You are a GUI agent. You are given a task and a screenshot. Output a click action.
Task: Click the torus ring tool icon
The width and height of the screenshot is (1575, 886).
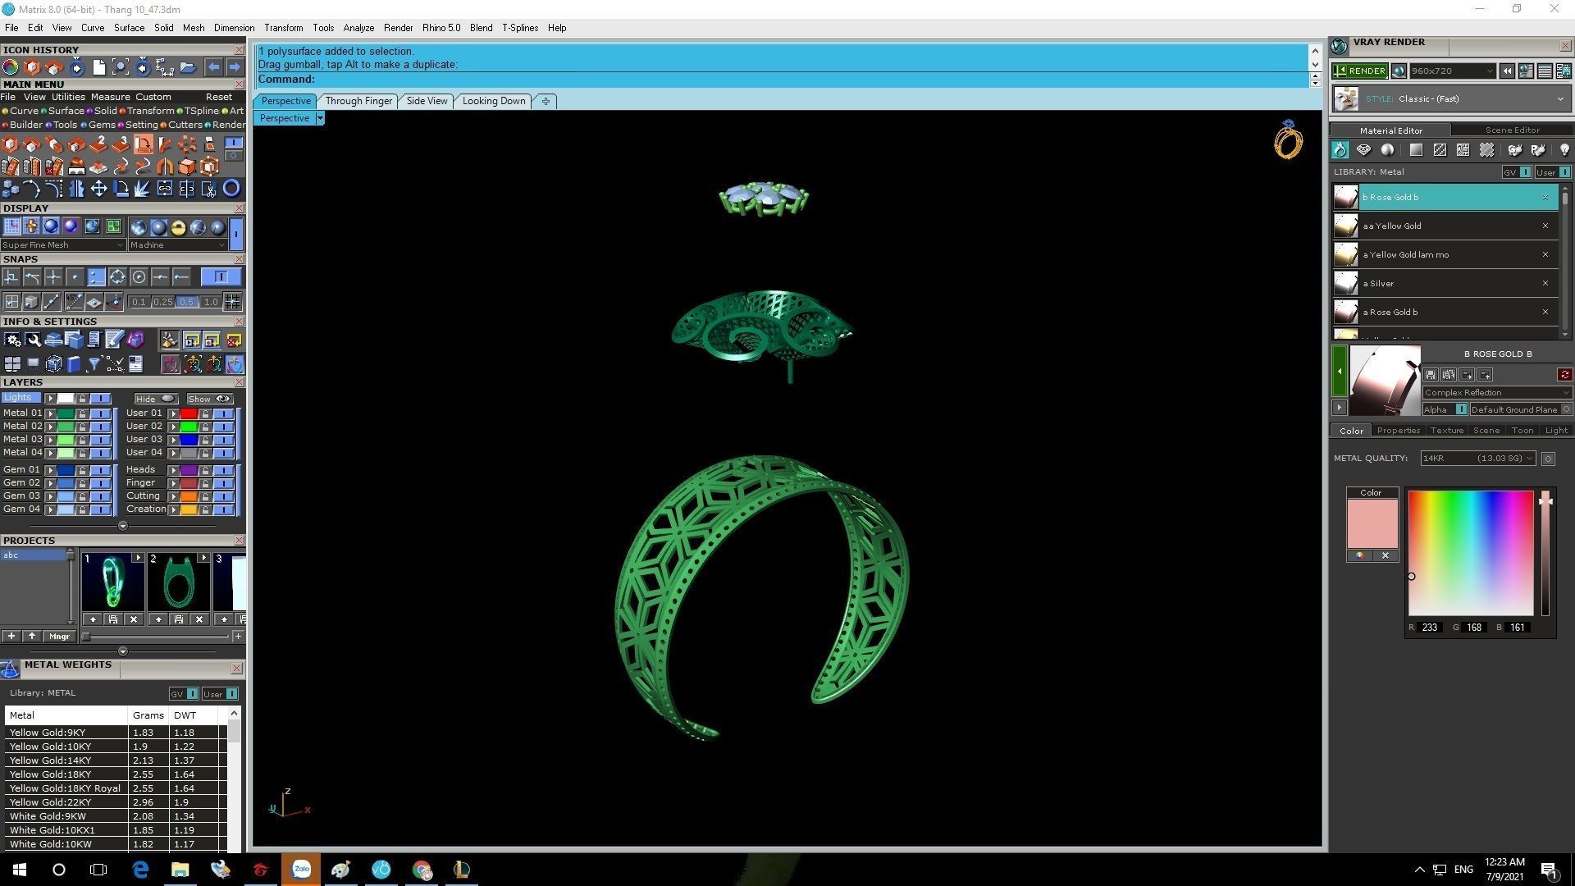[231, 189]
